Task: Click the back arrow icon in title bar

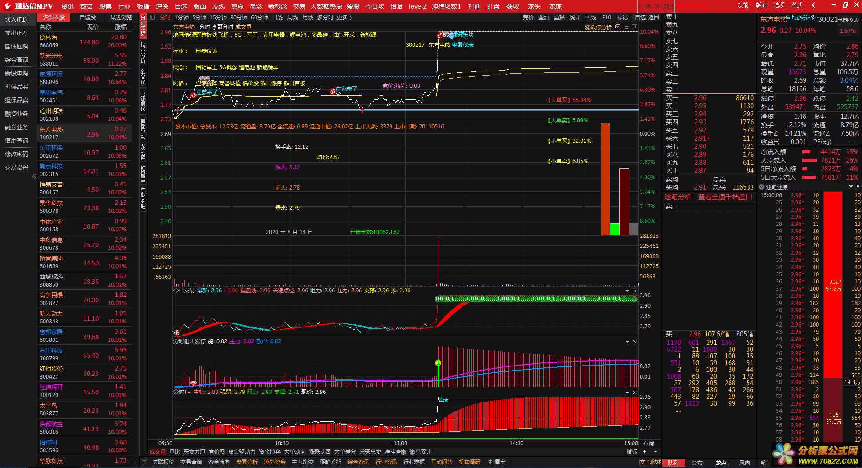Action: point(814,5)
